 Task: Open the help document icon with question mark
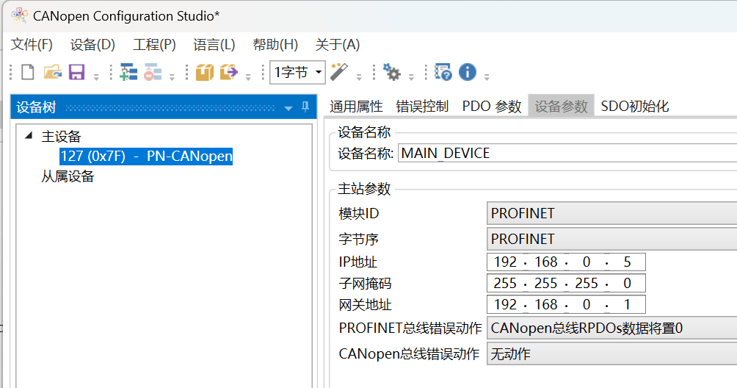[x=443, y=73]
